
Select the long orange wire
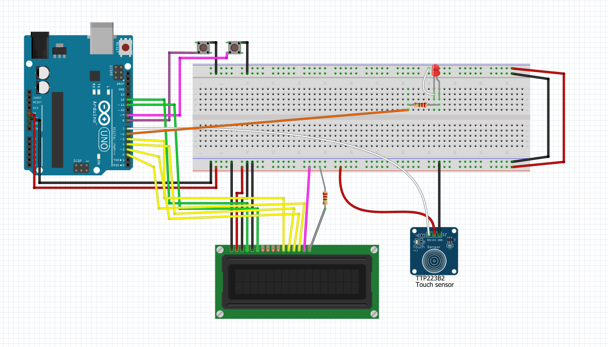268,122
